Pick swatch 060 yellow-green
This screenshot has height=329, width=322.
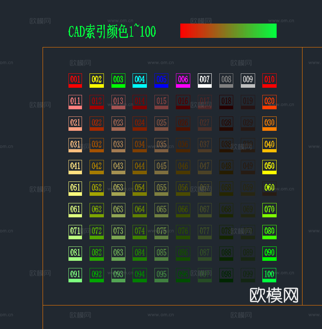(269, 188)
